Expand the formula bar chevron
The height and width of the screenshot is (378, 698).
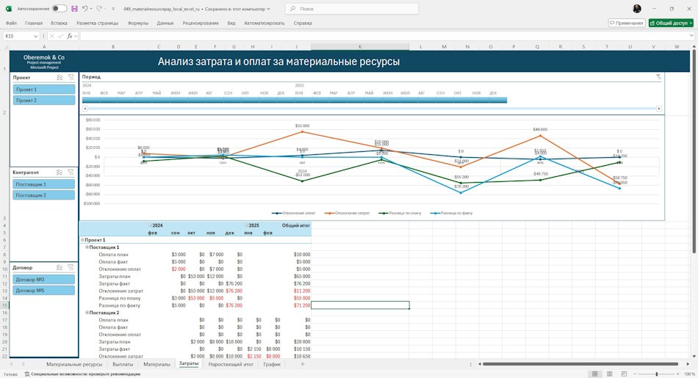691,35
